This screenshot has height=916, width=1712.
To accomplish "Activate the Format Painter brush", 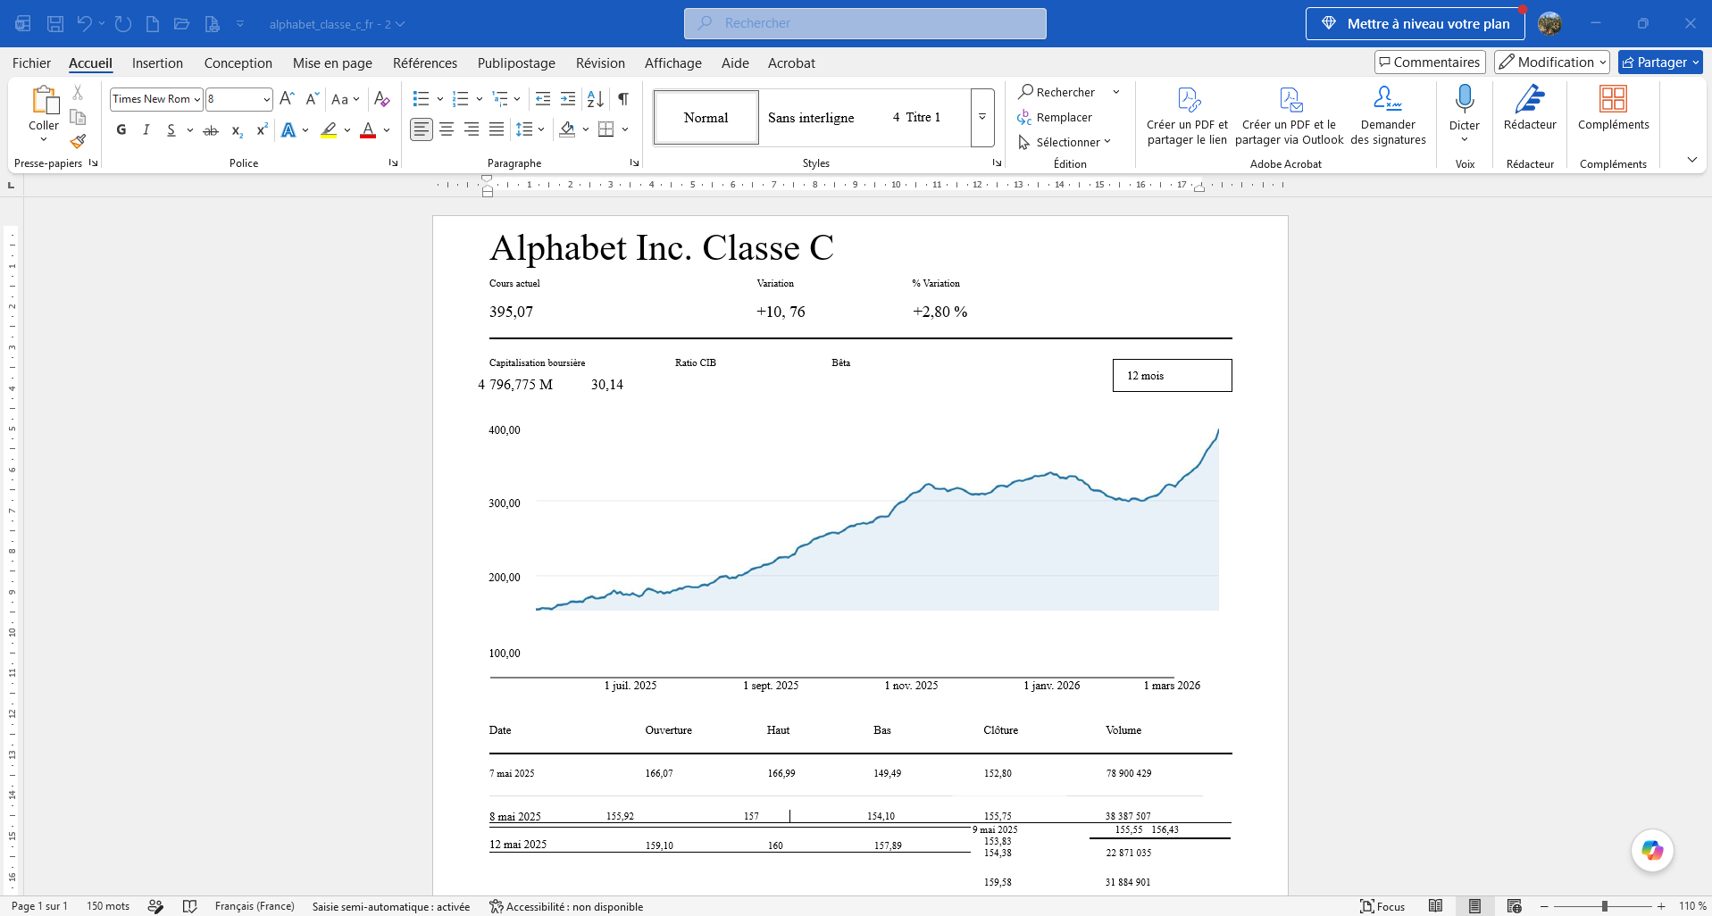I will point(78,141).
